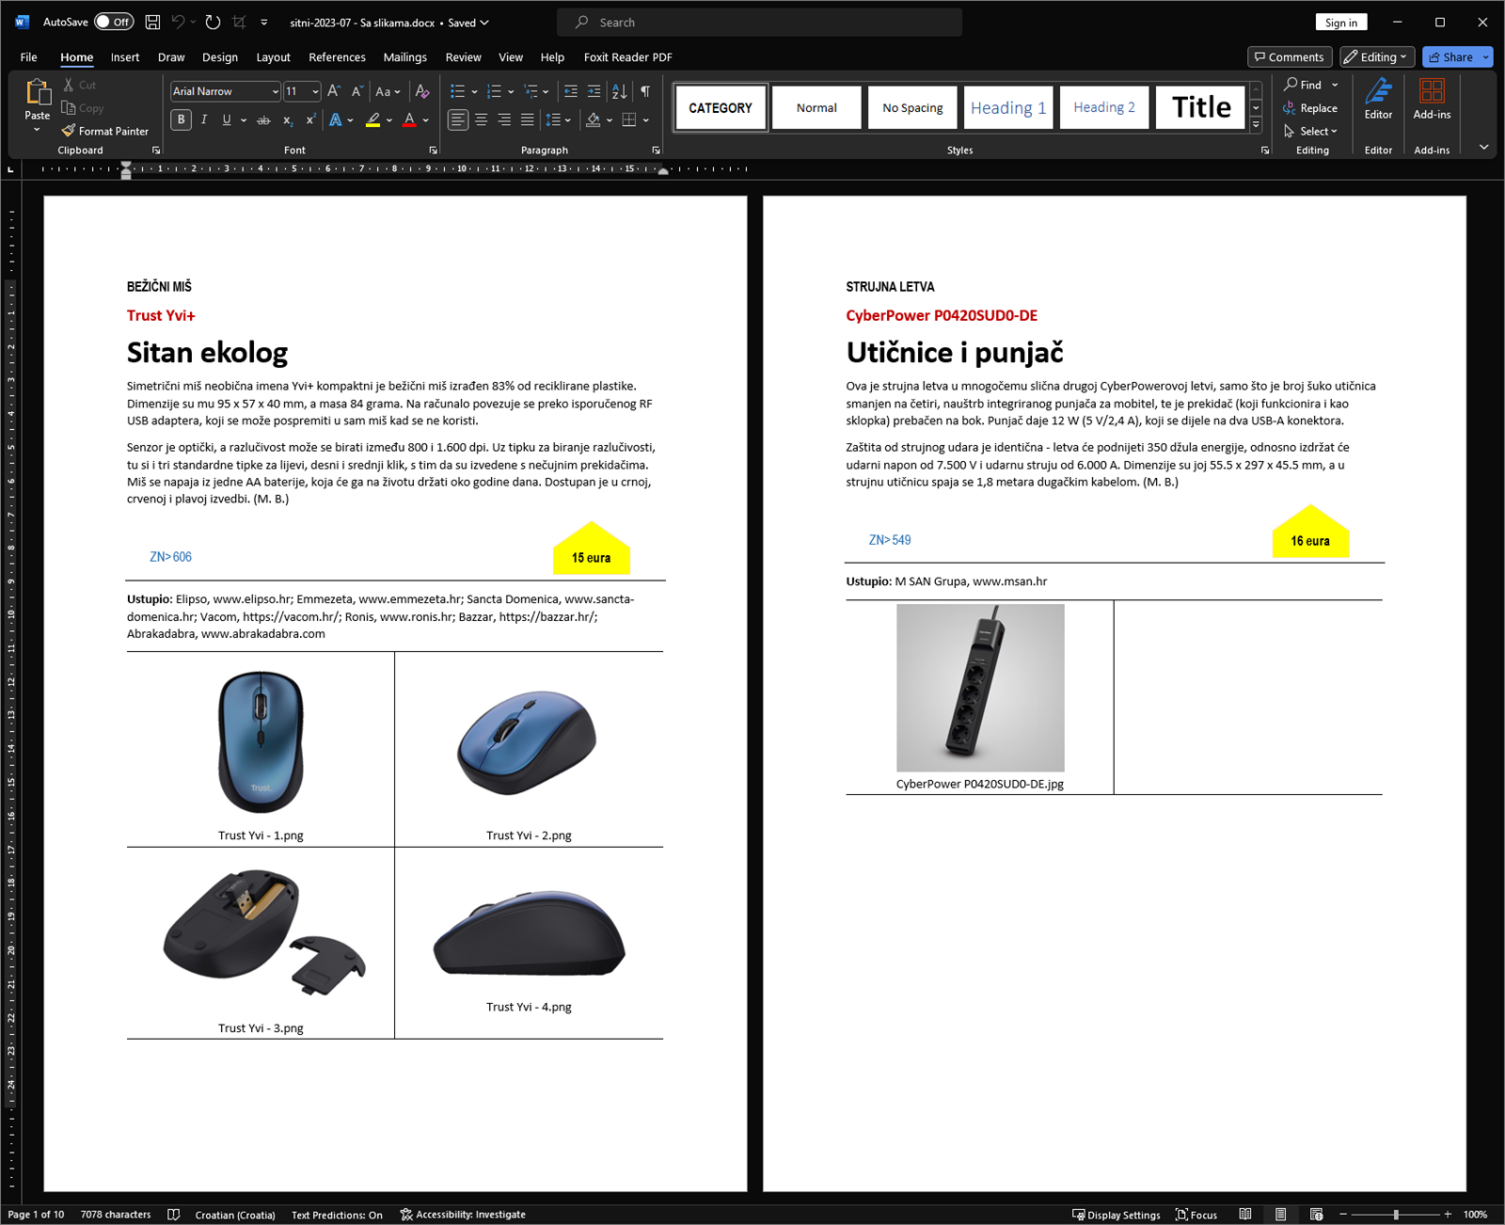Image resolution: width=1505 pixels, height=1225 pixels.
Task: Switch to the Review tab
Action: [x=463, y=56]
